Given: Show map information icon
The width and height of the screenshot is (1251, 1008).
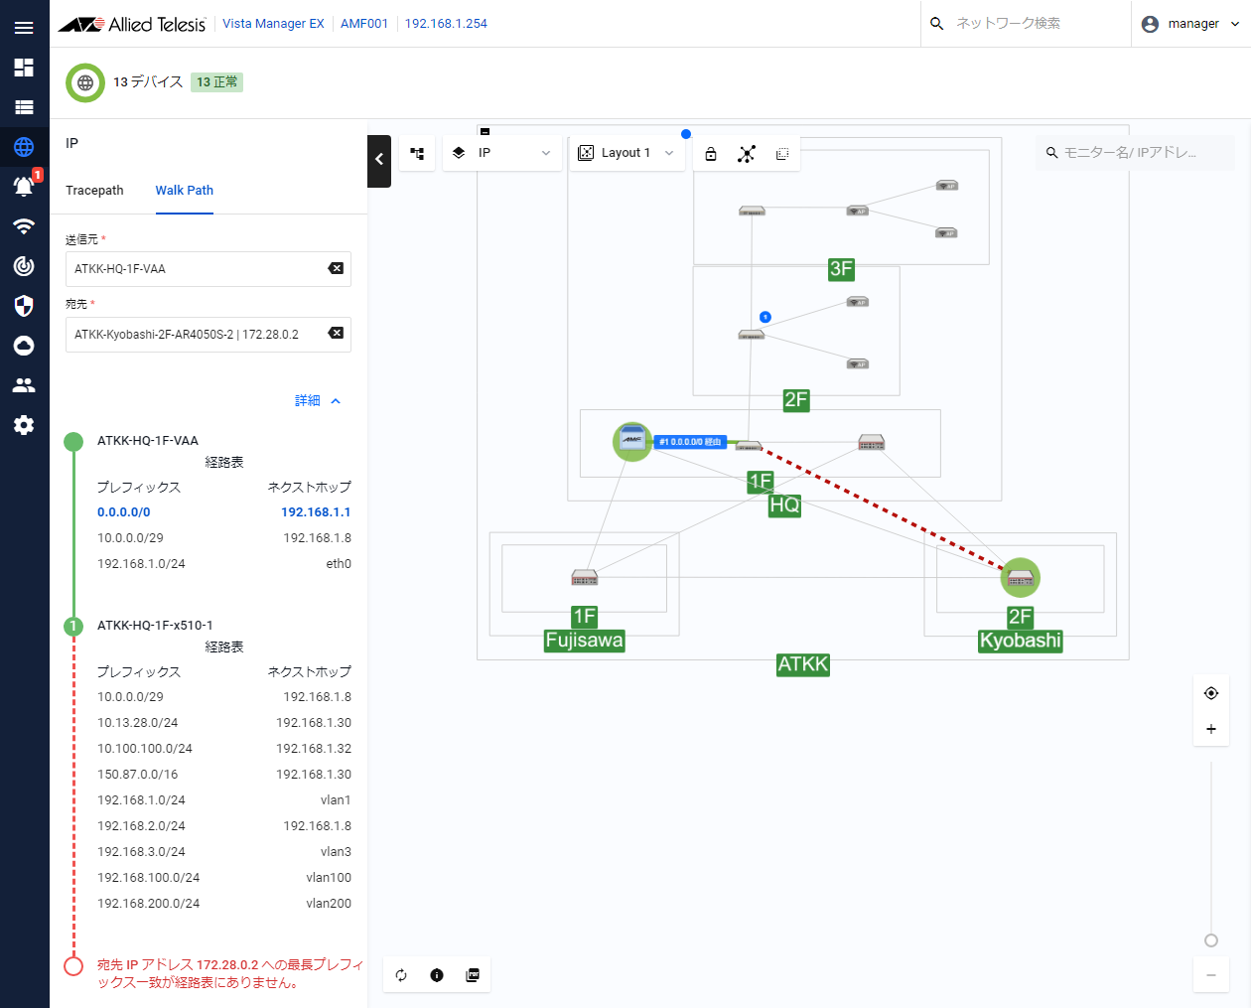Looking at the screenshot, I should click(x=437, y=975).
